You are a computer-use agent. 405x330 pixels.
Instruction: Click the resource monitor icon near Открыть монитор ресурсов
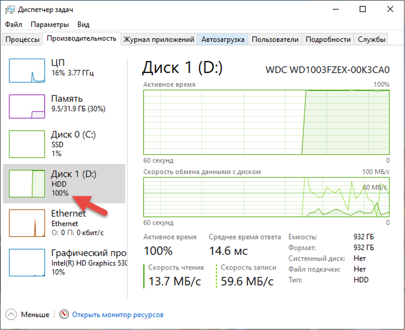pyautogui.click(x=63, y=314)
